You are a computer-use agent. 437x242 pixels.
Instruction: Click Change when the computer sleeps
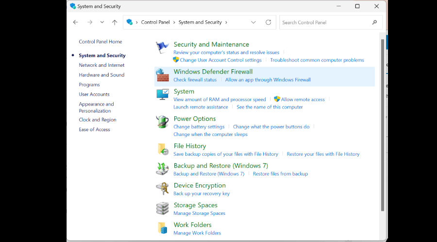coord(210,134)
